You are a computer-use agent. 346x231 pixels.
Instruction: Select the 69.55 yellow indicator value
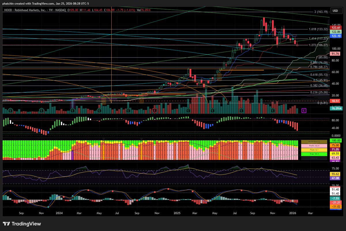coord(334,154)
